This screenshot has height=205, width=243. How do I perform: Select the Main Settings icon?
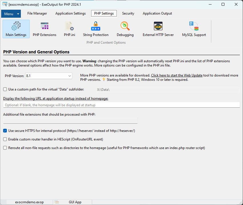(x=16, y=29)
